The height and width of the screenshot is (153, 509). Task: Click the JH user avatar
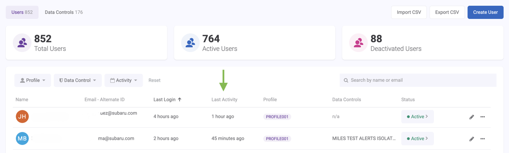[22, 117]
